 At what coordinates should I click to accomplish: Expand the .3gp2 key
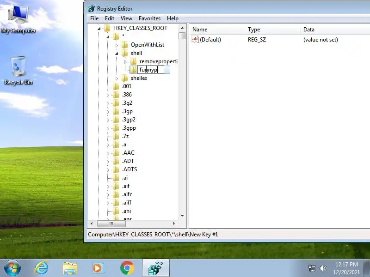coord(108,120)
